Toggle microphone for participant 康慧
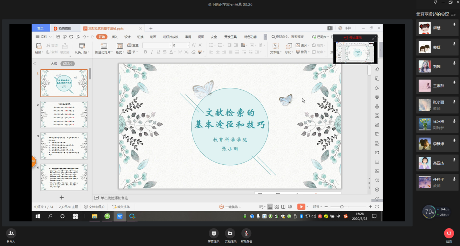 [454, 25]
